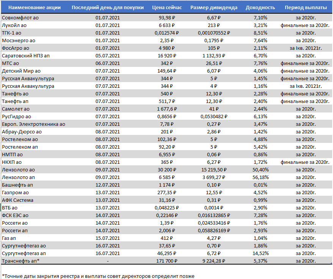This screenshot has width=333, height=279.
Task: Click the dividend '0,016132865 ₽' cell
Action: pos(214,216)
